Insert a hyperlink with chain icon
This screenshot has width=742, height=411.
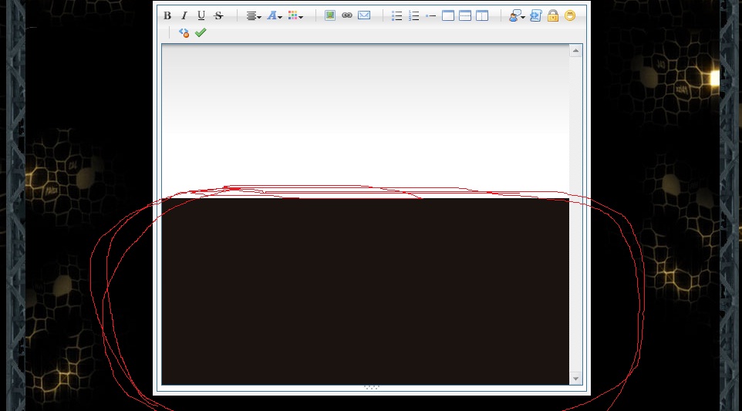tap(347, 15)
